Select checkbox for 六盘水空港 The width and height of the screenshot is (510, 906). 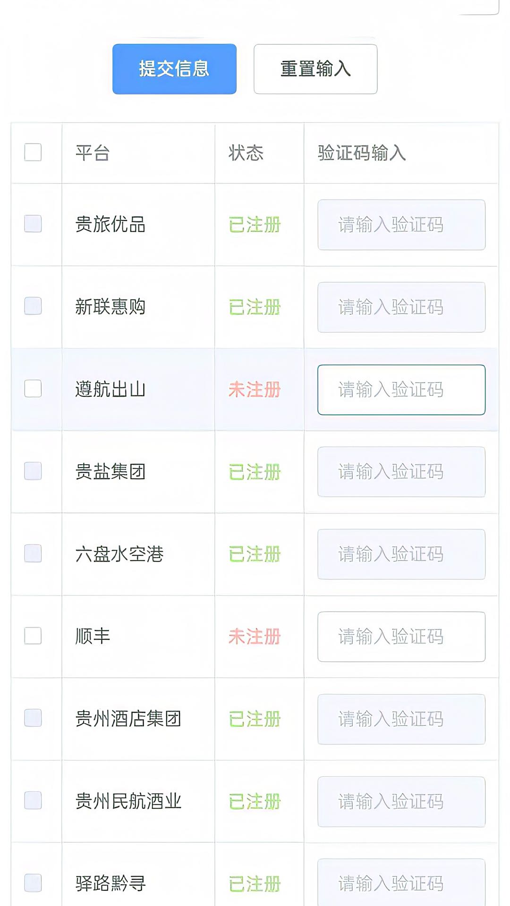[33, 554]
